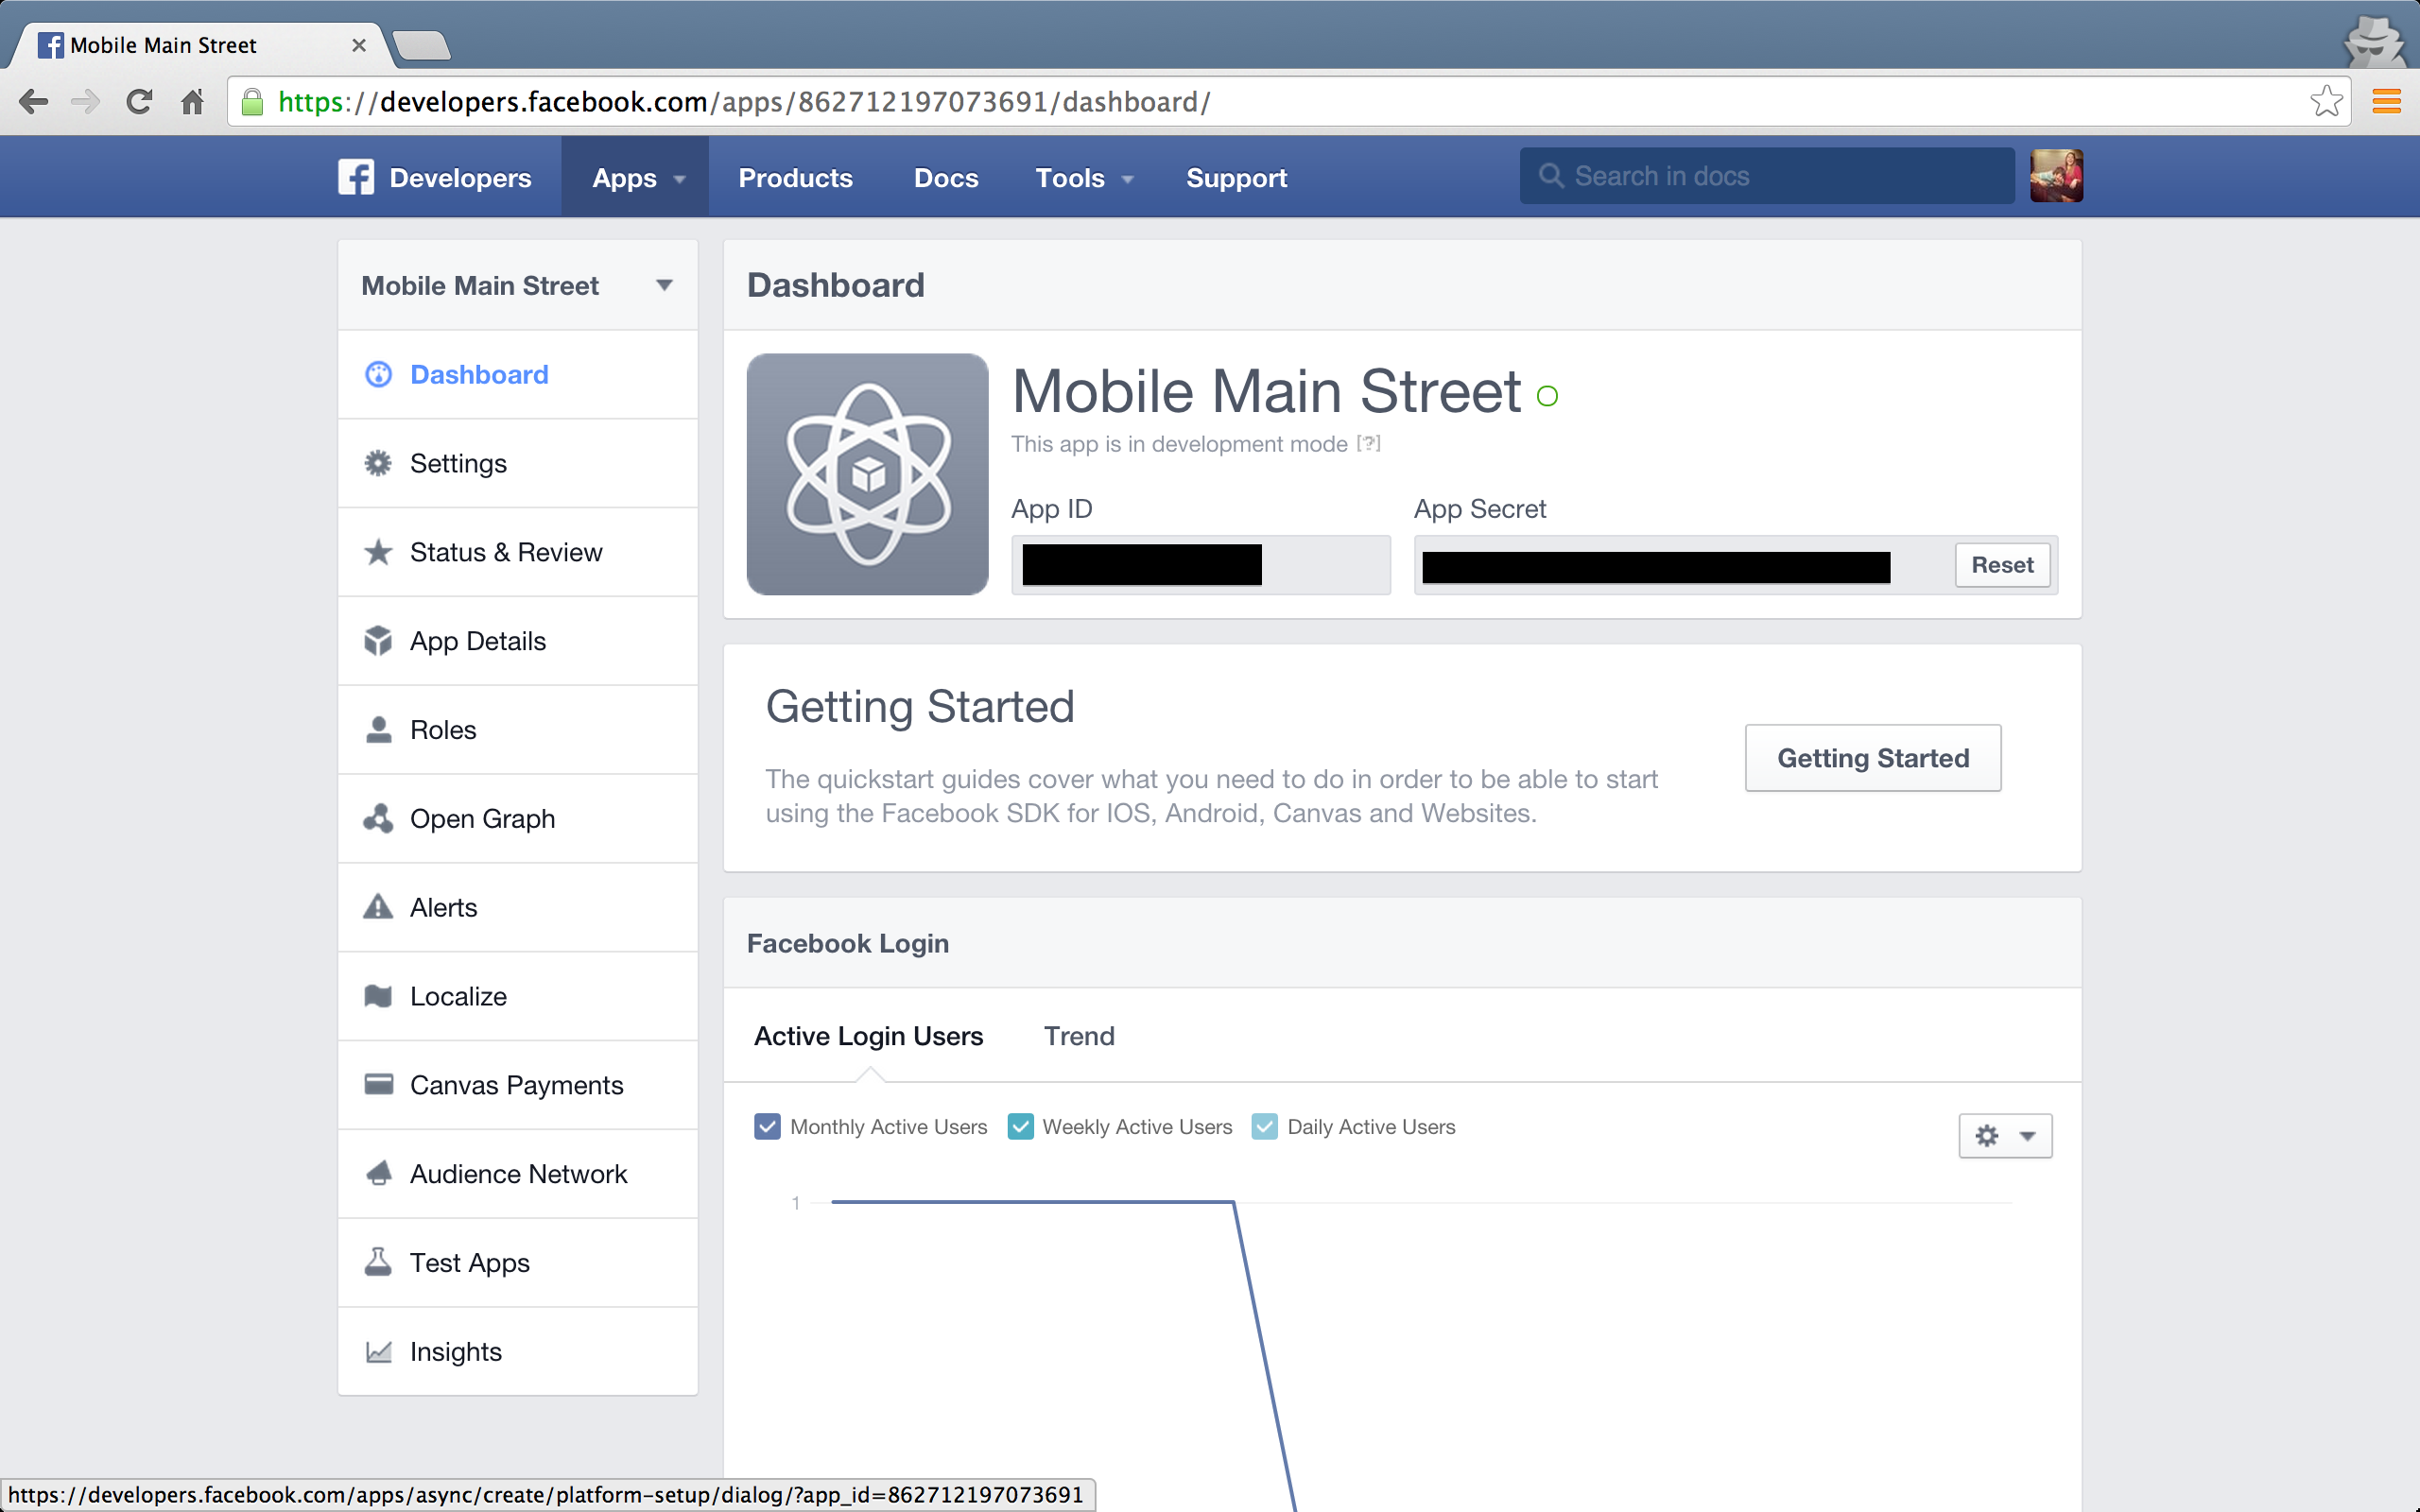Toggle Weekly Active Users checkbox
The image size is (2420, 1512).
point(1020,1127)
